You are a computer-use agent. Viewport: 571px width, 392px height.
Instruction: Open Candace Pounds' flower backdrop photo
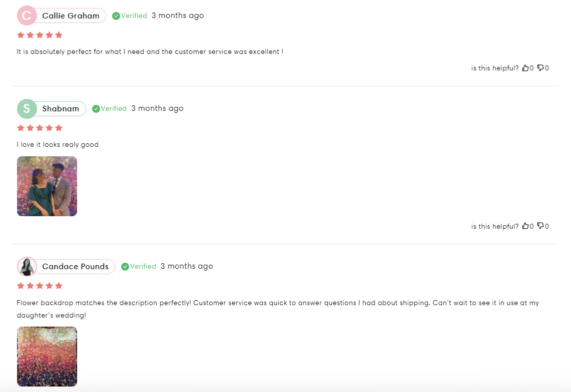(47, 357)
